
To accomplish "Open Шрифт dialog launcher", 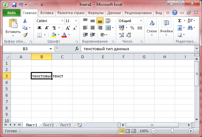I will tap(77, 42).
